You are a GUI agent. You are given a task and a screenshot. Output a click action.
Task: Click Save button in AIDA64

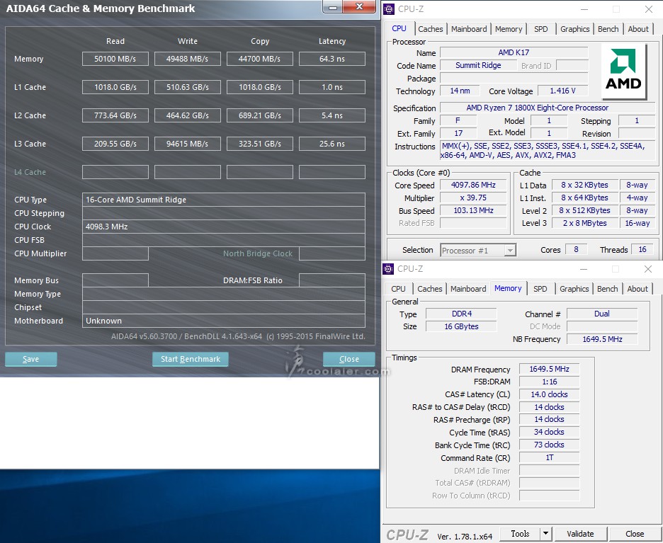pos(31,359)
